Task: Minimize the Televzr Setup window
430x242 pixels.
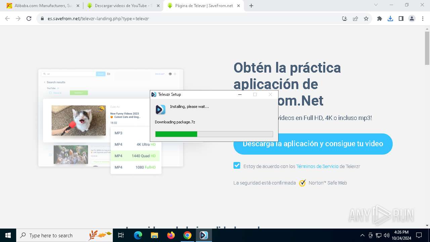Action: click(240, 94)
